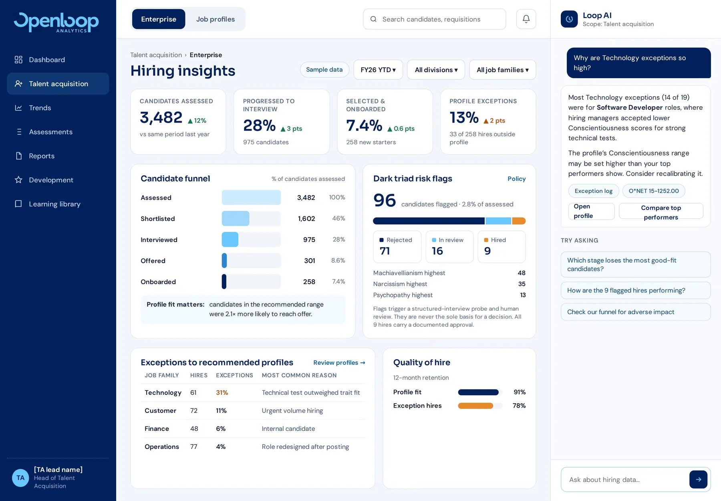The width and height of the screenshot is (721, 501).
Task: Click the Talent acquisition person icon
Action: [x=18, y=84]
